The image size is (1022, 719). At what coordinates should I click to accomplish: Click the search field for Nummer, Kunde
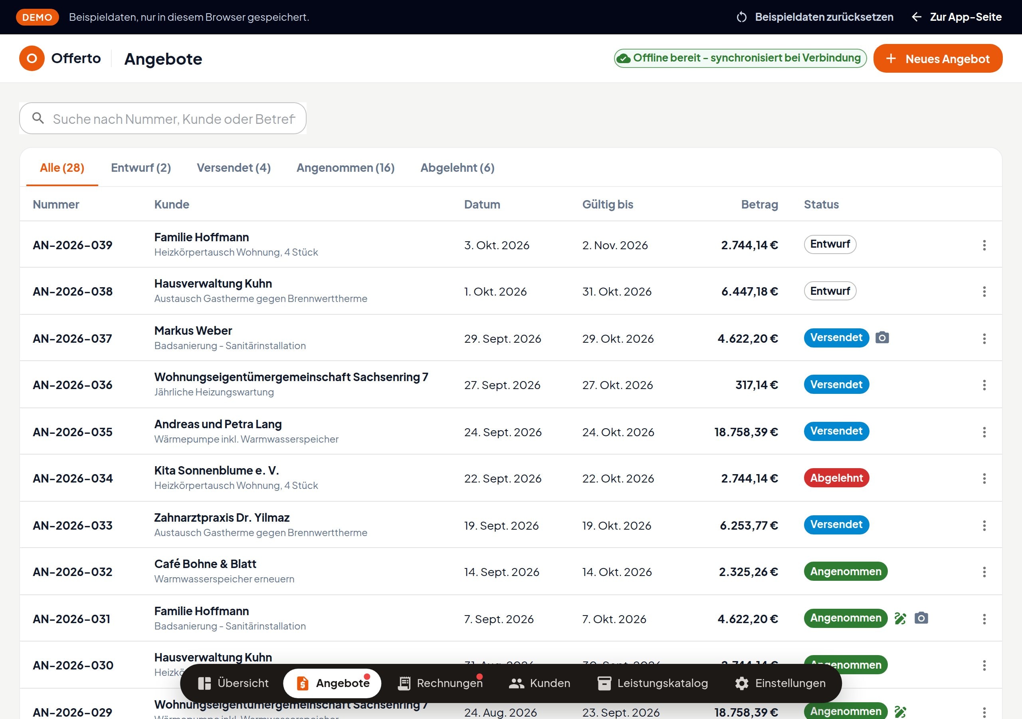[x=162, y=119]
